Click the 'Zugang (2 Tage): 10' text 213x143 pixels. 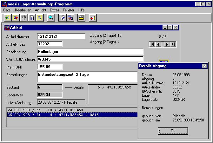pos(106,36)
